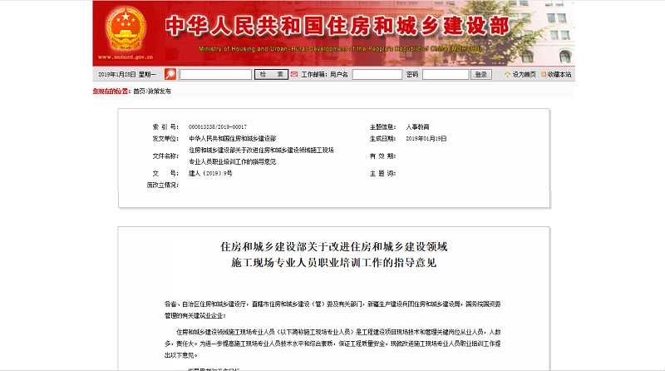The height and width of the screenshot is (371, 665).
Task: Click the orange magnifier search icon
Action: click(x=170, y=74)
